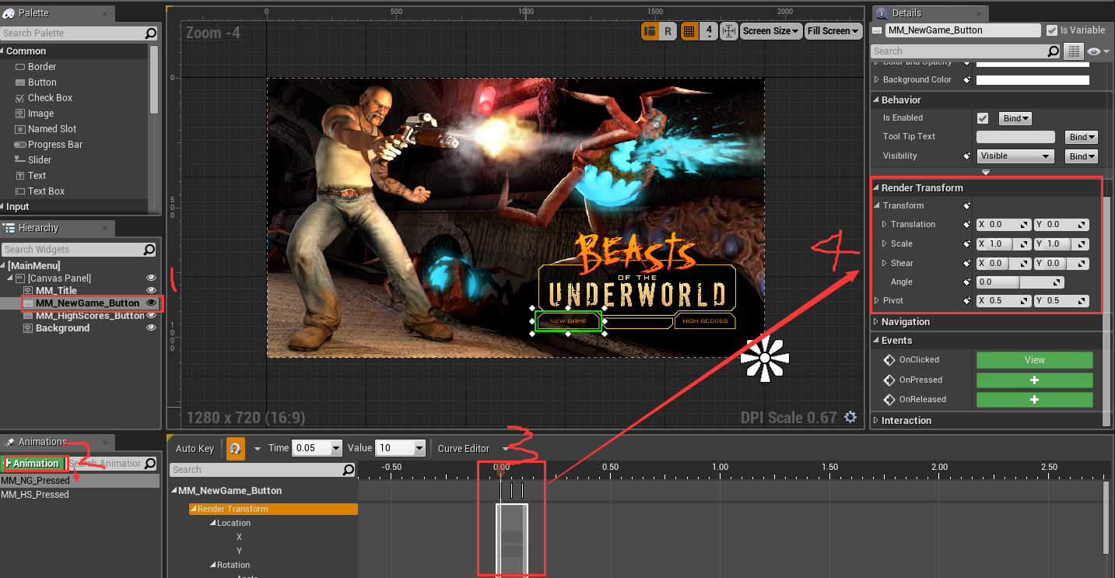Open the Curve Editor button
Screen dimensions: 1115x578
pos(464,448)
